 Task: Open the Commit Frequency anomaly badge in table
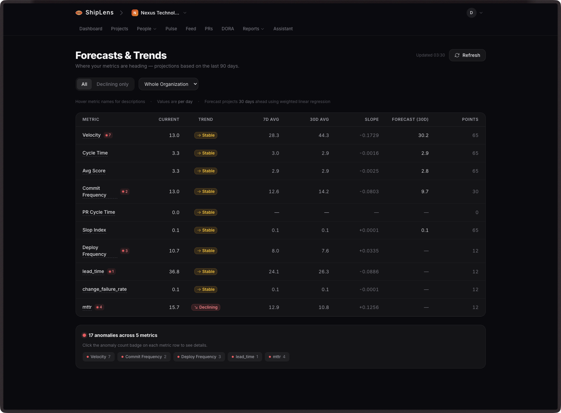(x=125, y=192)
